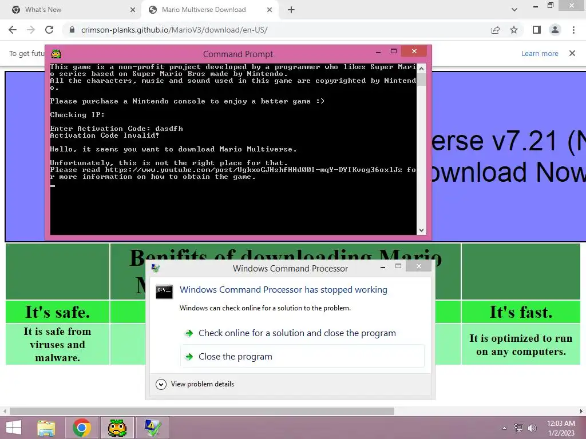This screenshot has width=586, height=439.
Task: Show hidden system tray icons
Action: pos(505,428)
